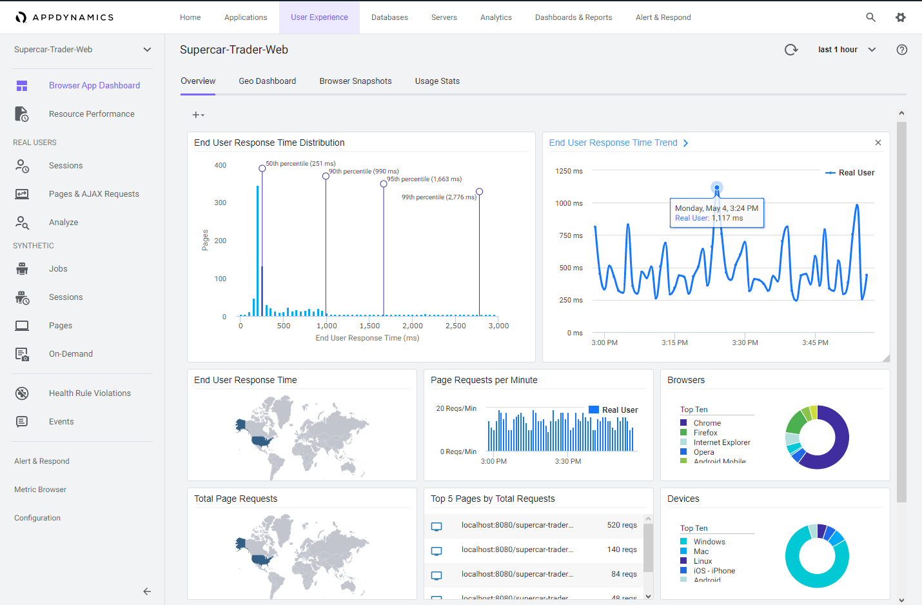Open the settings gear icon

point(900,17)
